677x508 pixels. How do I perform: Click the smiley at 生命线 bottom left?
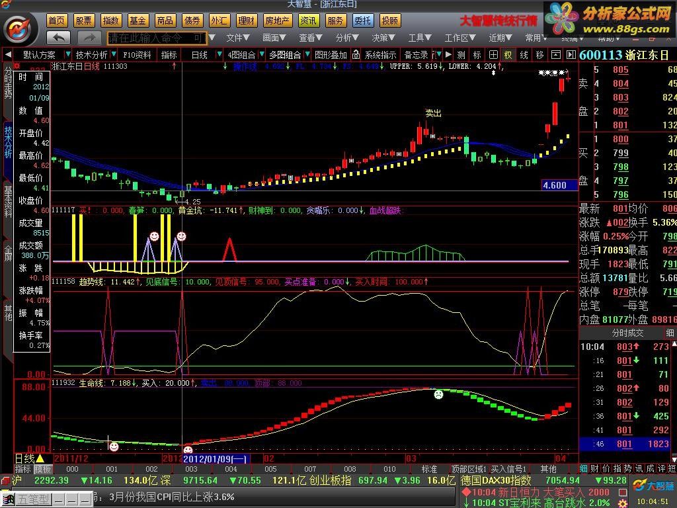114,446
